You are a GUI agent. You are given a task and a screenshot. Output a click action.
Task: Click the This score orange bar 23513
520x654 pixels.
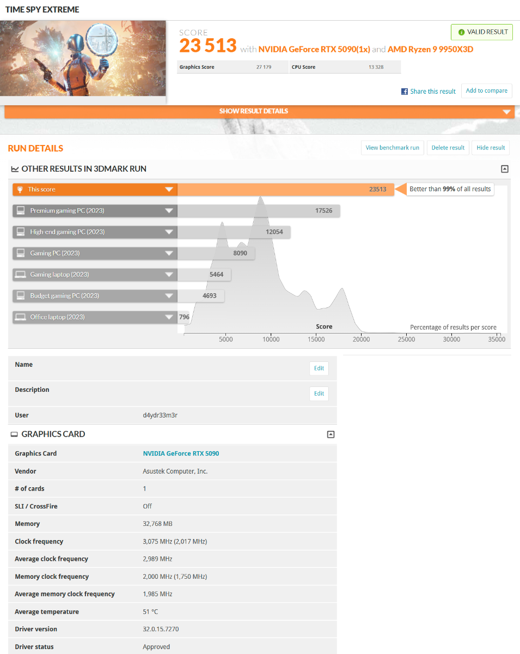tap(285, 189)
